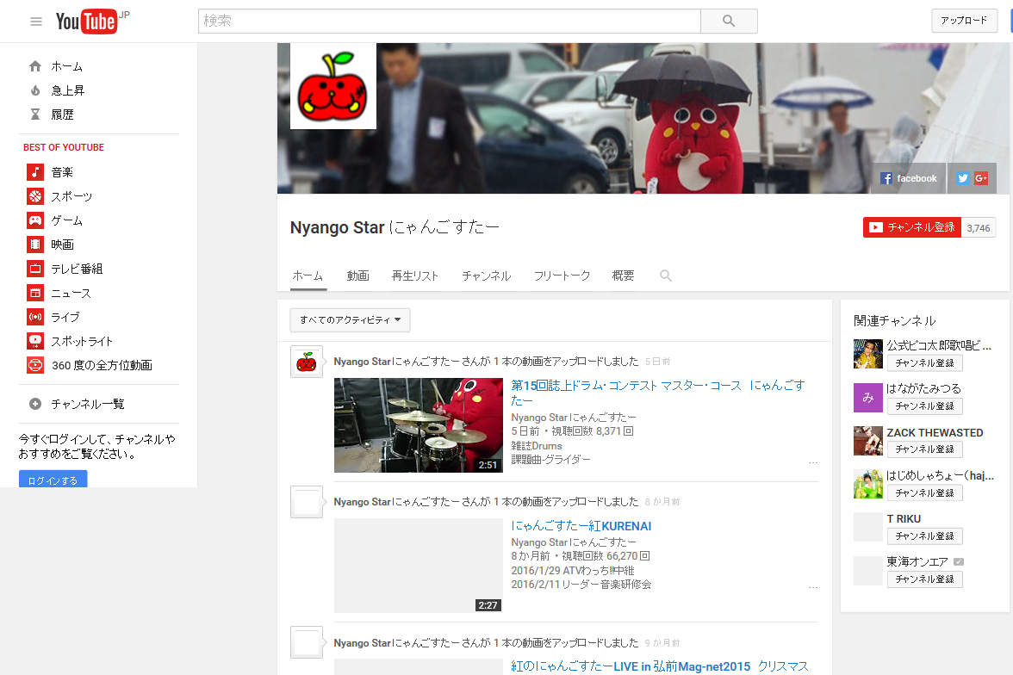The height and width of the screenshot is (675, 1013).
Task: Open the three-dot menu for 紅KURENAI video
Action: (813, 587)
